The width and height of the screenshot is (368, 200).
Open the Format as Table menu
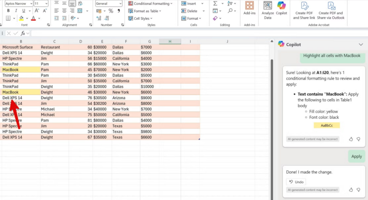[145, 11]
